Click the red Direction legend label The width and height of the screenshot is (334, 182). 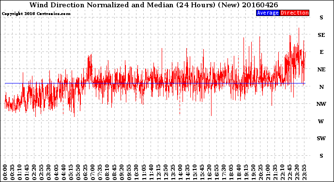point(294,13)
